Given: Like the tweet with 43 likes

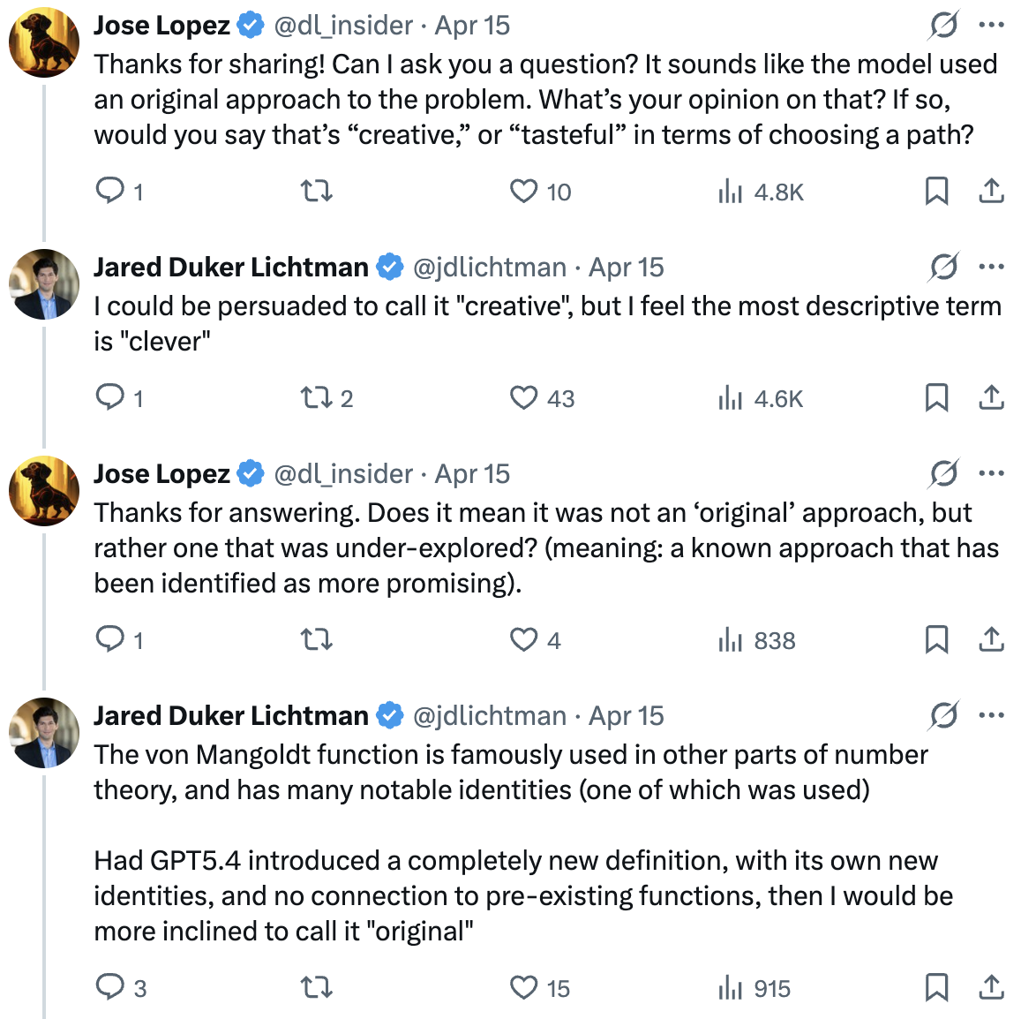Looking at the screenshot, I should [x=524, y=398].
